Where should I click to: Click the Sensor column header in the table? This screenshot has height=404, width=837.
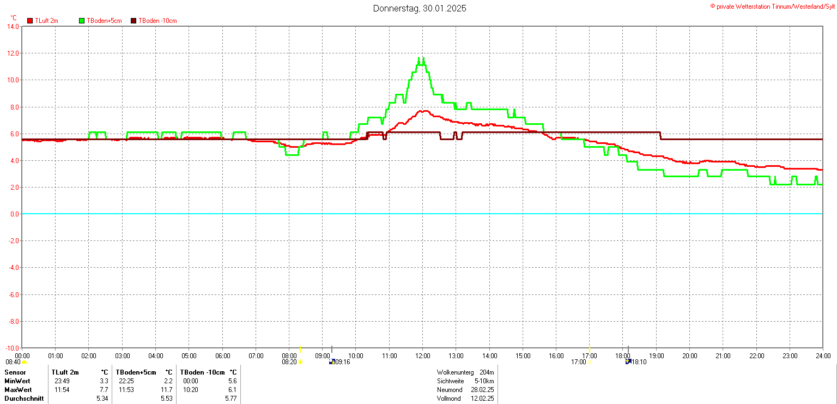[15, 372]
